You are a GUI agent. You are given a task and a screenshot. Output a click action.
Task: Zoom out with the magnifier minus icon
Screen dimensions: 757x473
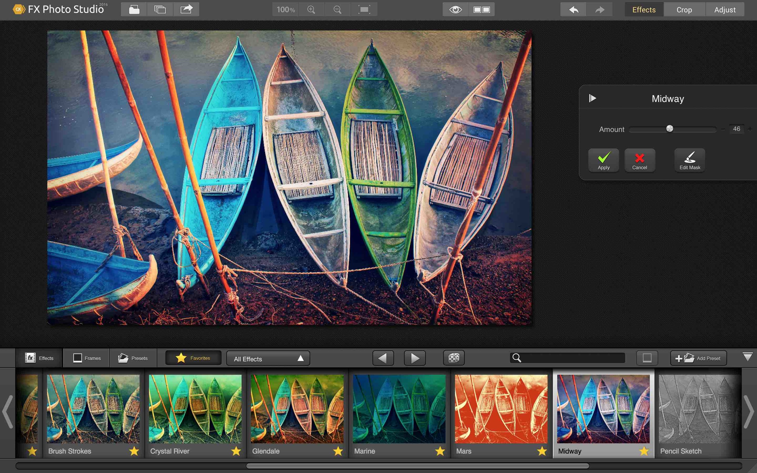coord(337,10)
